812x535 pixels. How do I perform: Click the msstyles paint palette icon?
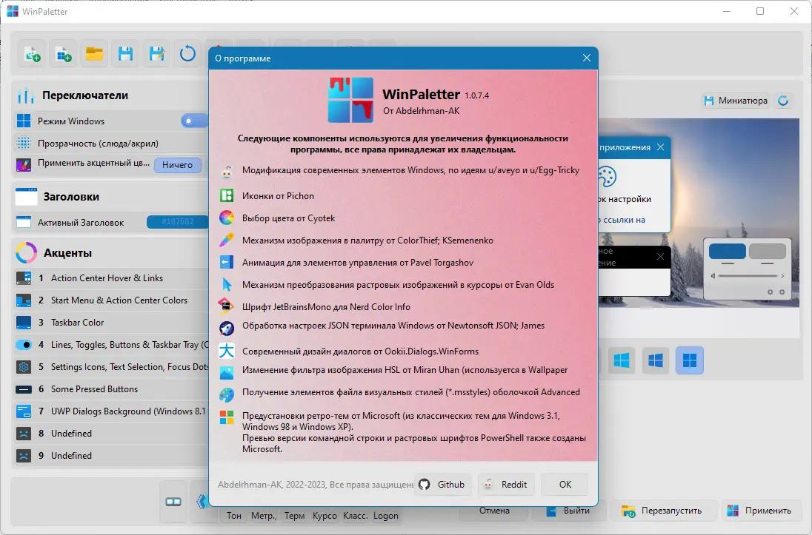pyautogui.click(x=226, y=395)
